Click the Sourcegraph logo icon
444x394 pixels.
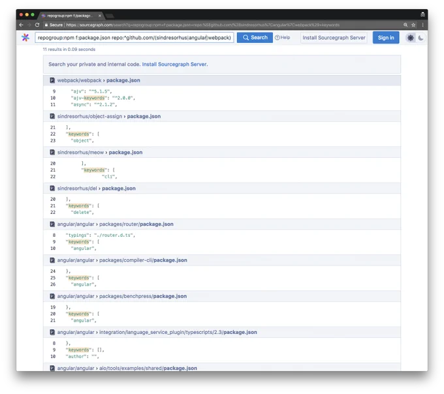(25, 38)
